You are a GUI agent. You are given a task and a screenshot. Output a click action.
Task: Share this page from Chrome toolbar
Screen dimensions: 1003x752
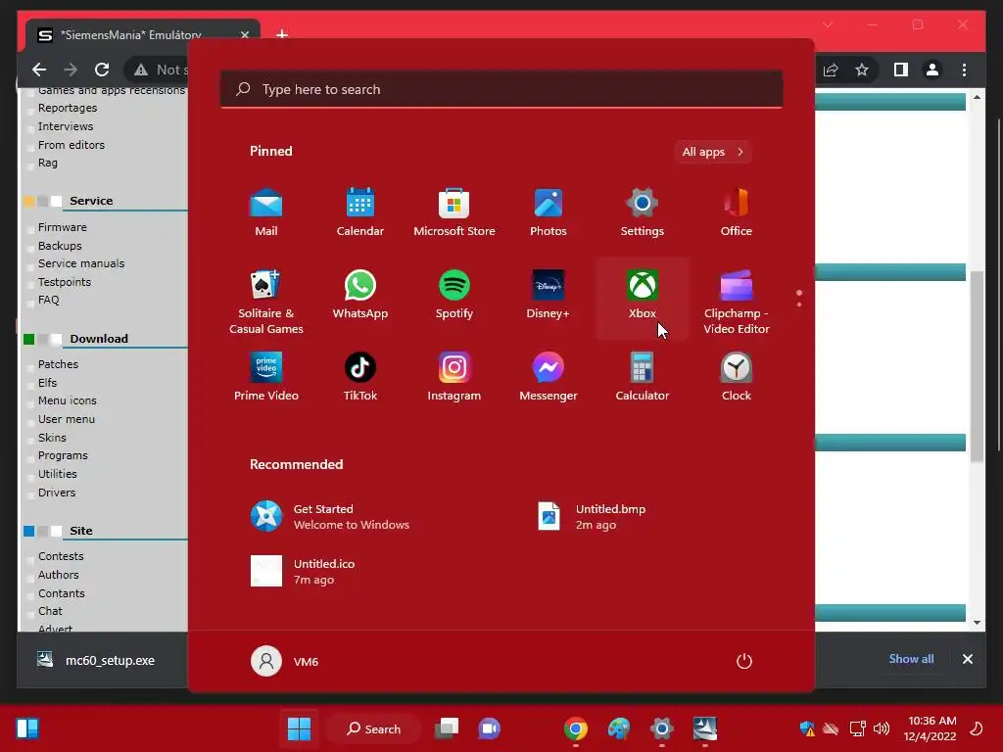coord(831,70)
